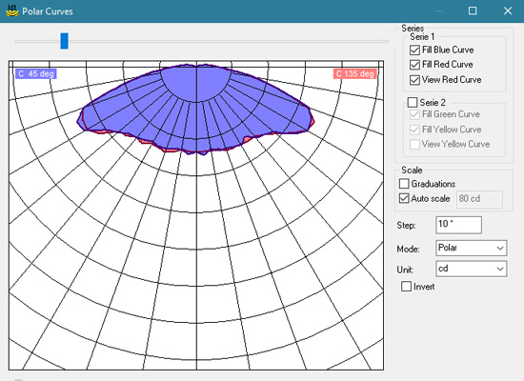This screenshot has height=381, width=524.
Task: Click the blue slider thumb
Action: pyautogui.click(x=64, y=41)
